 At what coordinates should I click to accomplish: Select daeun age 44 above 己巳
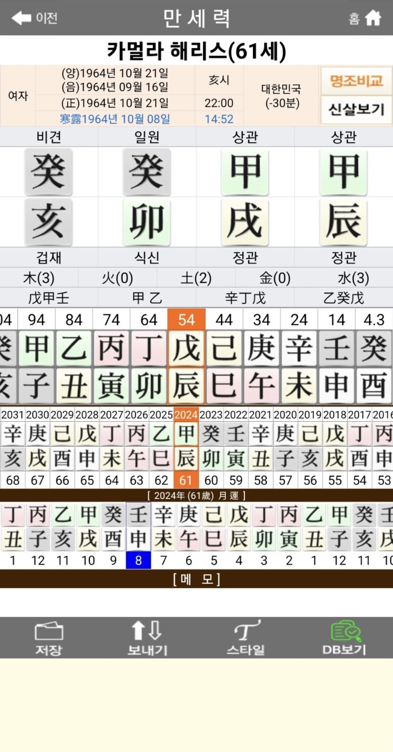[x=224, y=319]
